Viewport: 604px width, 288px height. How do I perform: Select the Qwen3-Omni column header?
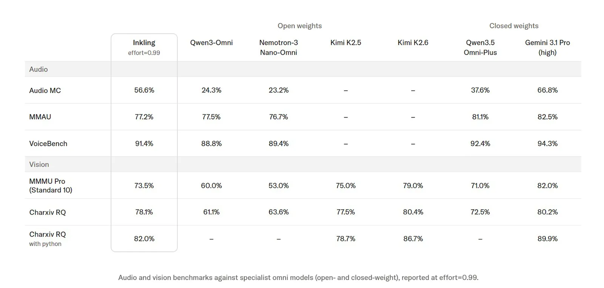point(211,43)
